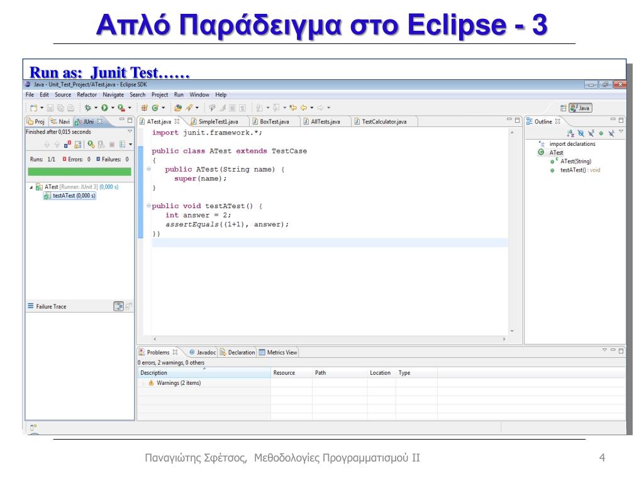Close the ATest.java editor tab
644x483 pixels.
pyautogui.click(x=177, y=121)
